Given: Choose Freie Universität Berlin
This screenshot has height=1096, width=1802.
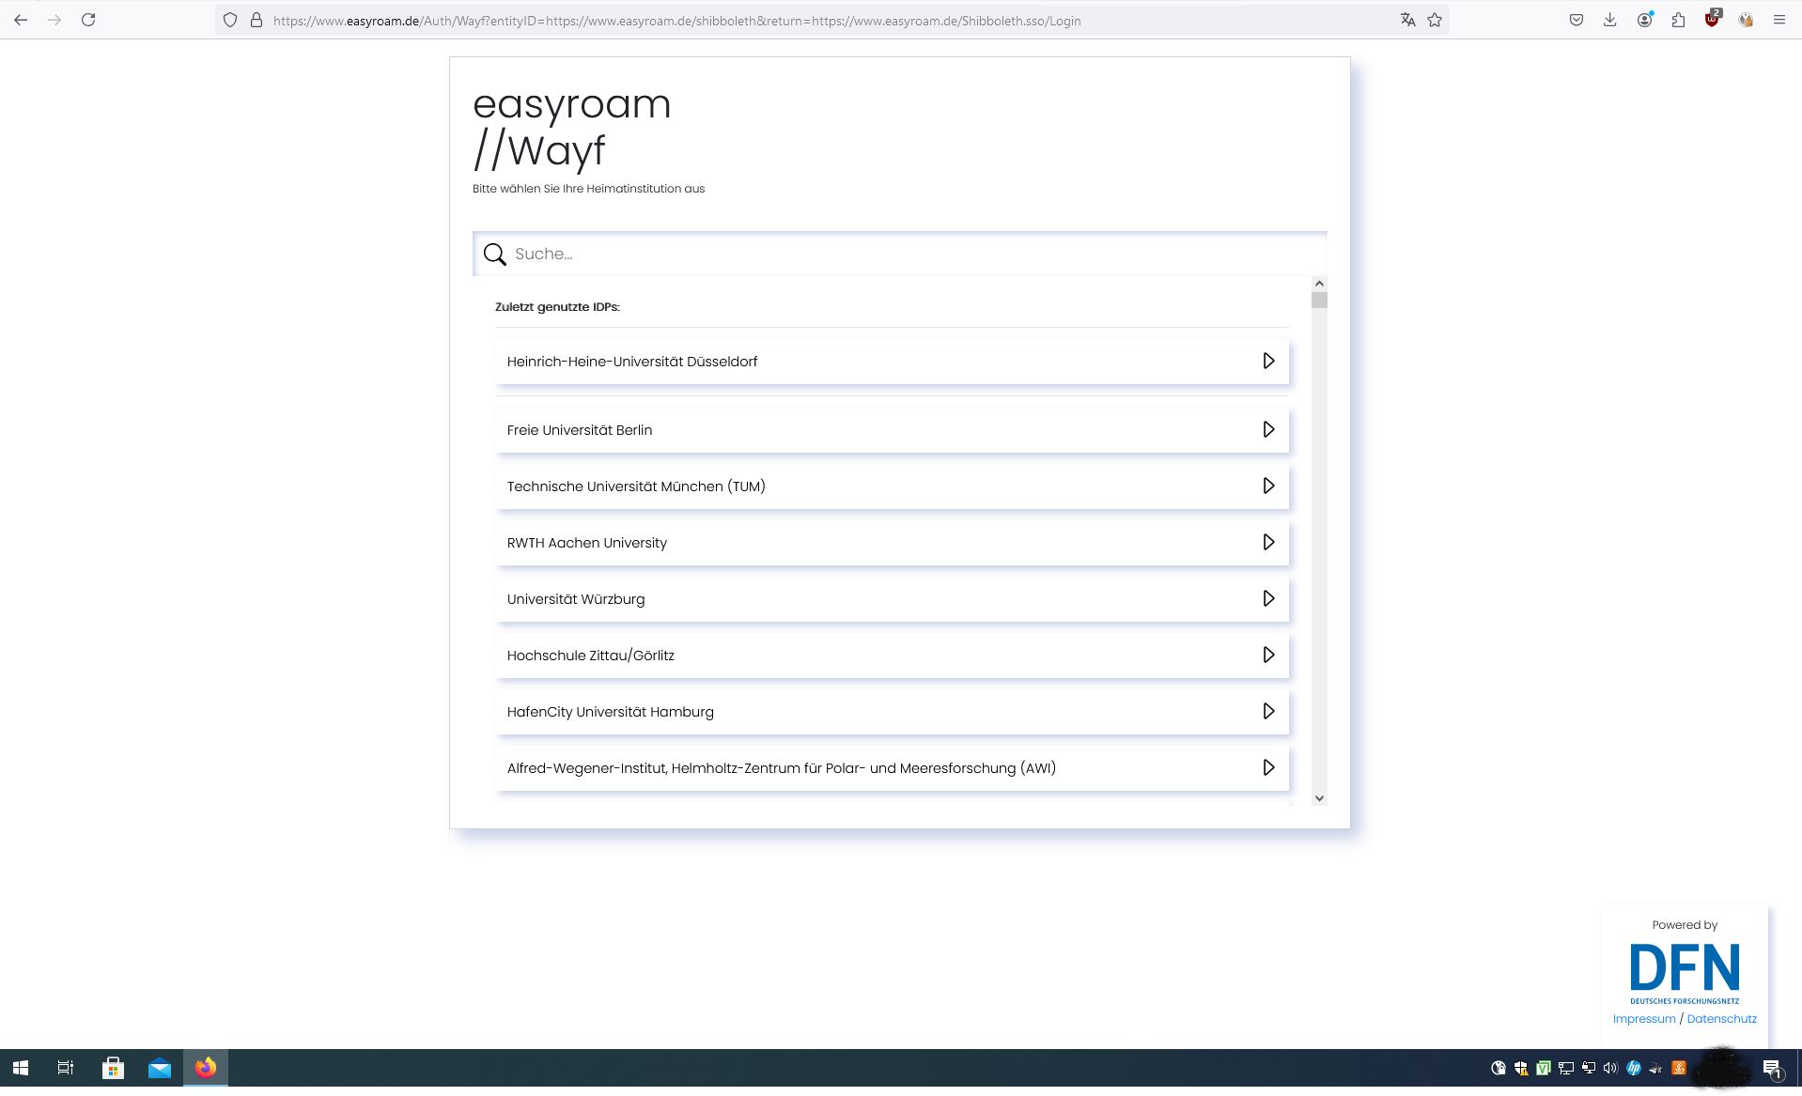Looking at the screenshot, I should click(892, 430).
